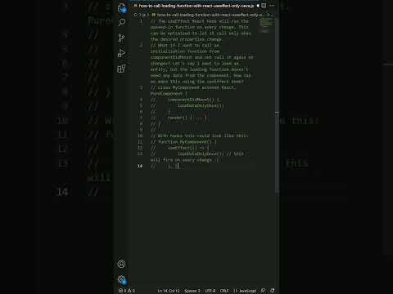This screenshot has width=393, height=294.
Task: Click the editor vertical scrollbar
Action: pos(277,105)
